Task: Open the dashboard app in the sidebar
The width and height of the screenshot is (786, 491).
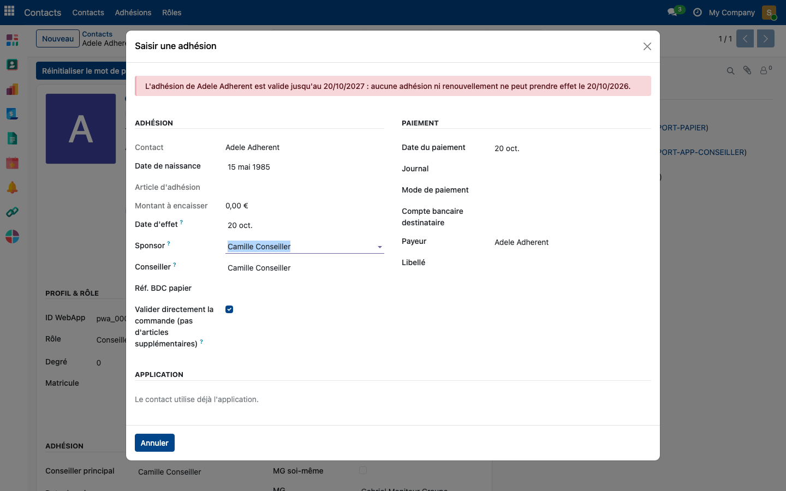Action: [12, 40]
